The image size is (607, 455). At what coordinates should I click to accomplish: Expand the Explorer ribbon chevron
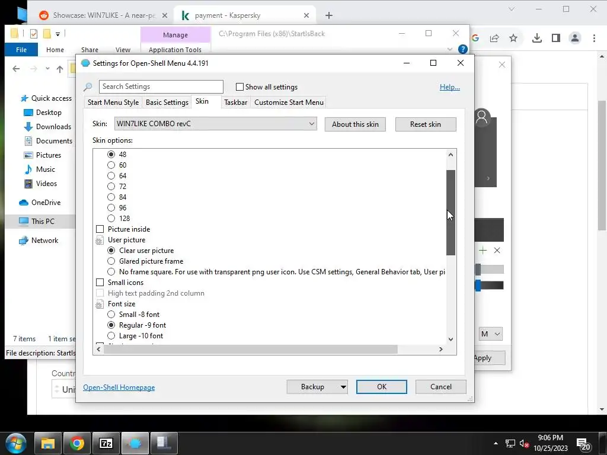point(449,50)
